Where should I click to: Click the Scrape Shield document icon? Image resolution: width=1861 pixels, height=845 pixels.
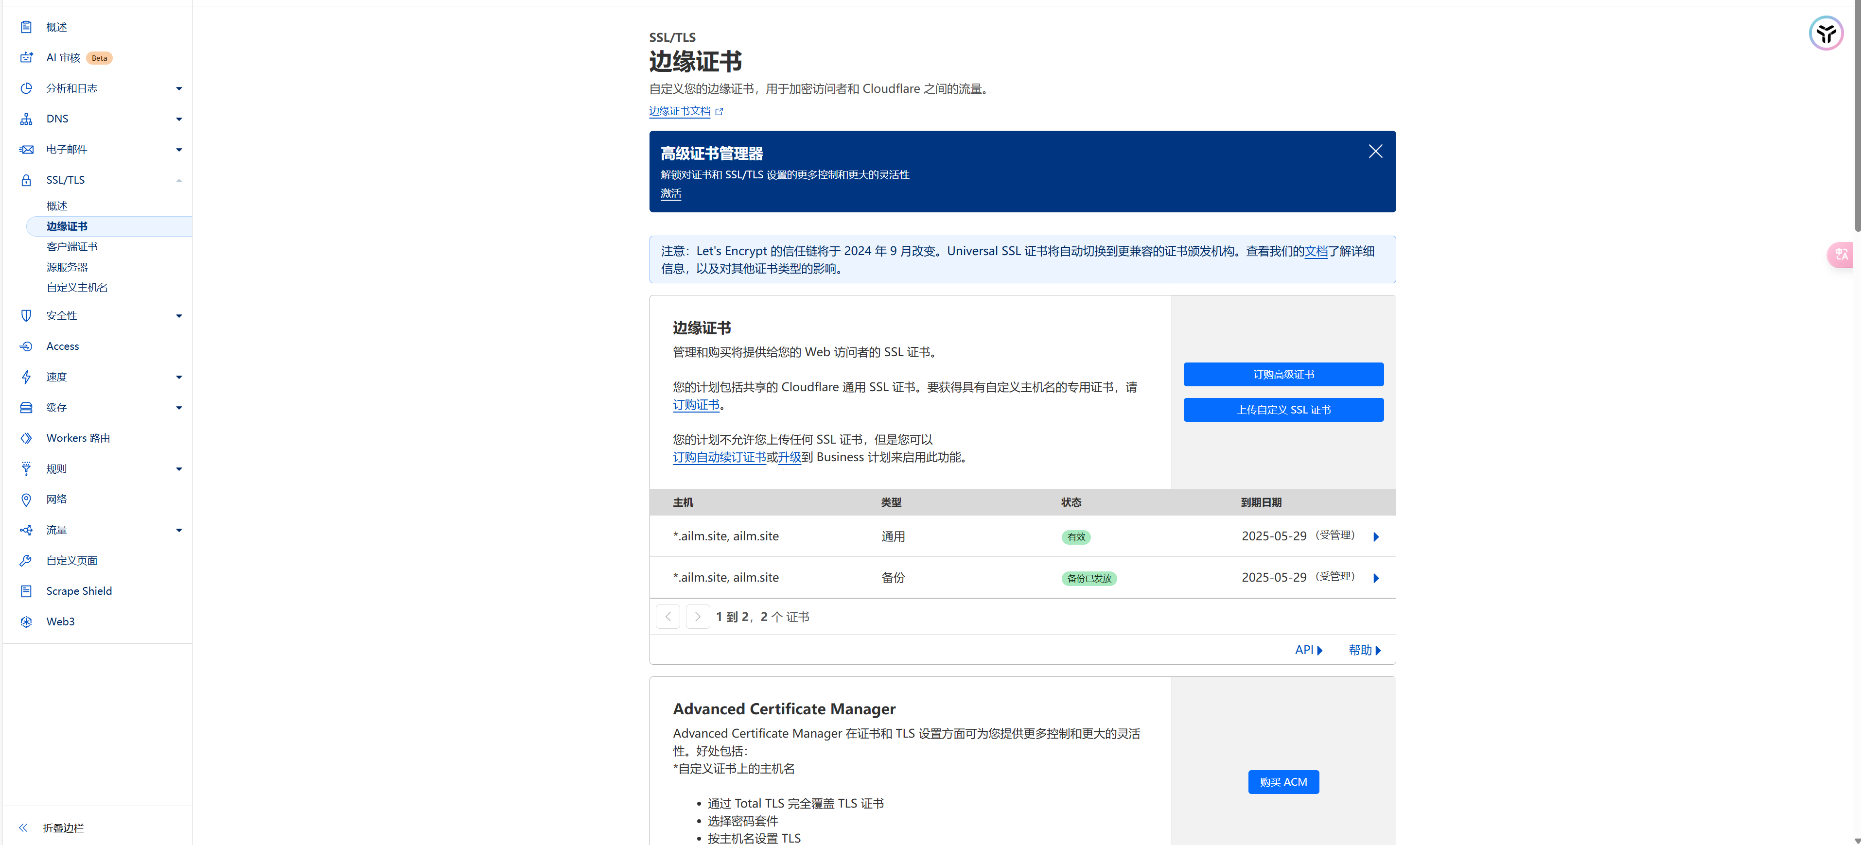[x=26, y=591]
